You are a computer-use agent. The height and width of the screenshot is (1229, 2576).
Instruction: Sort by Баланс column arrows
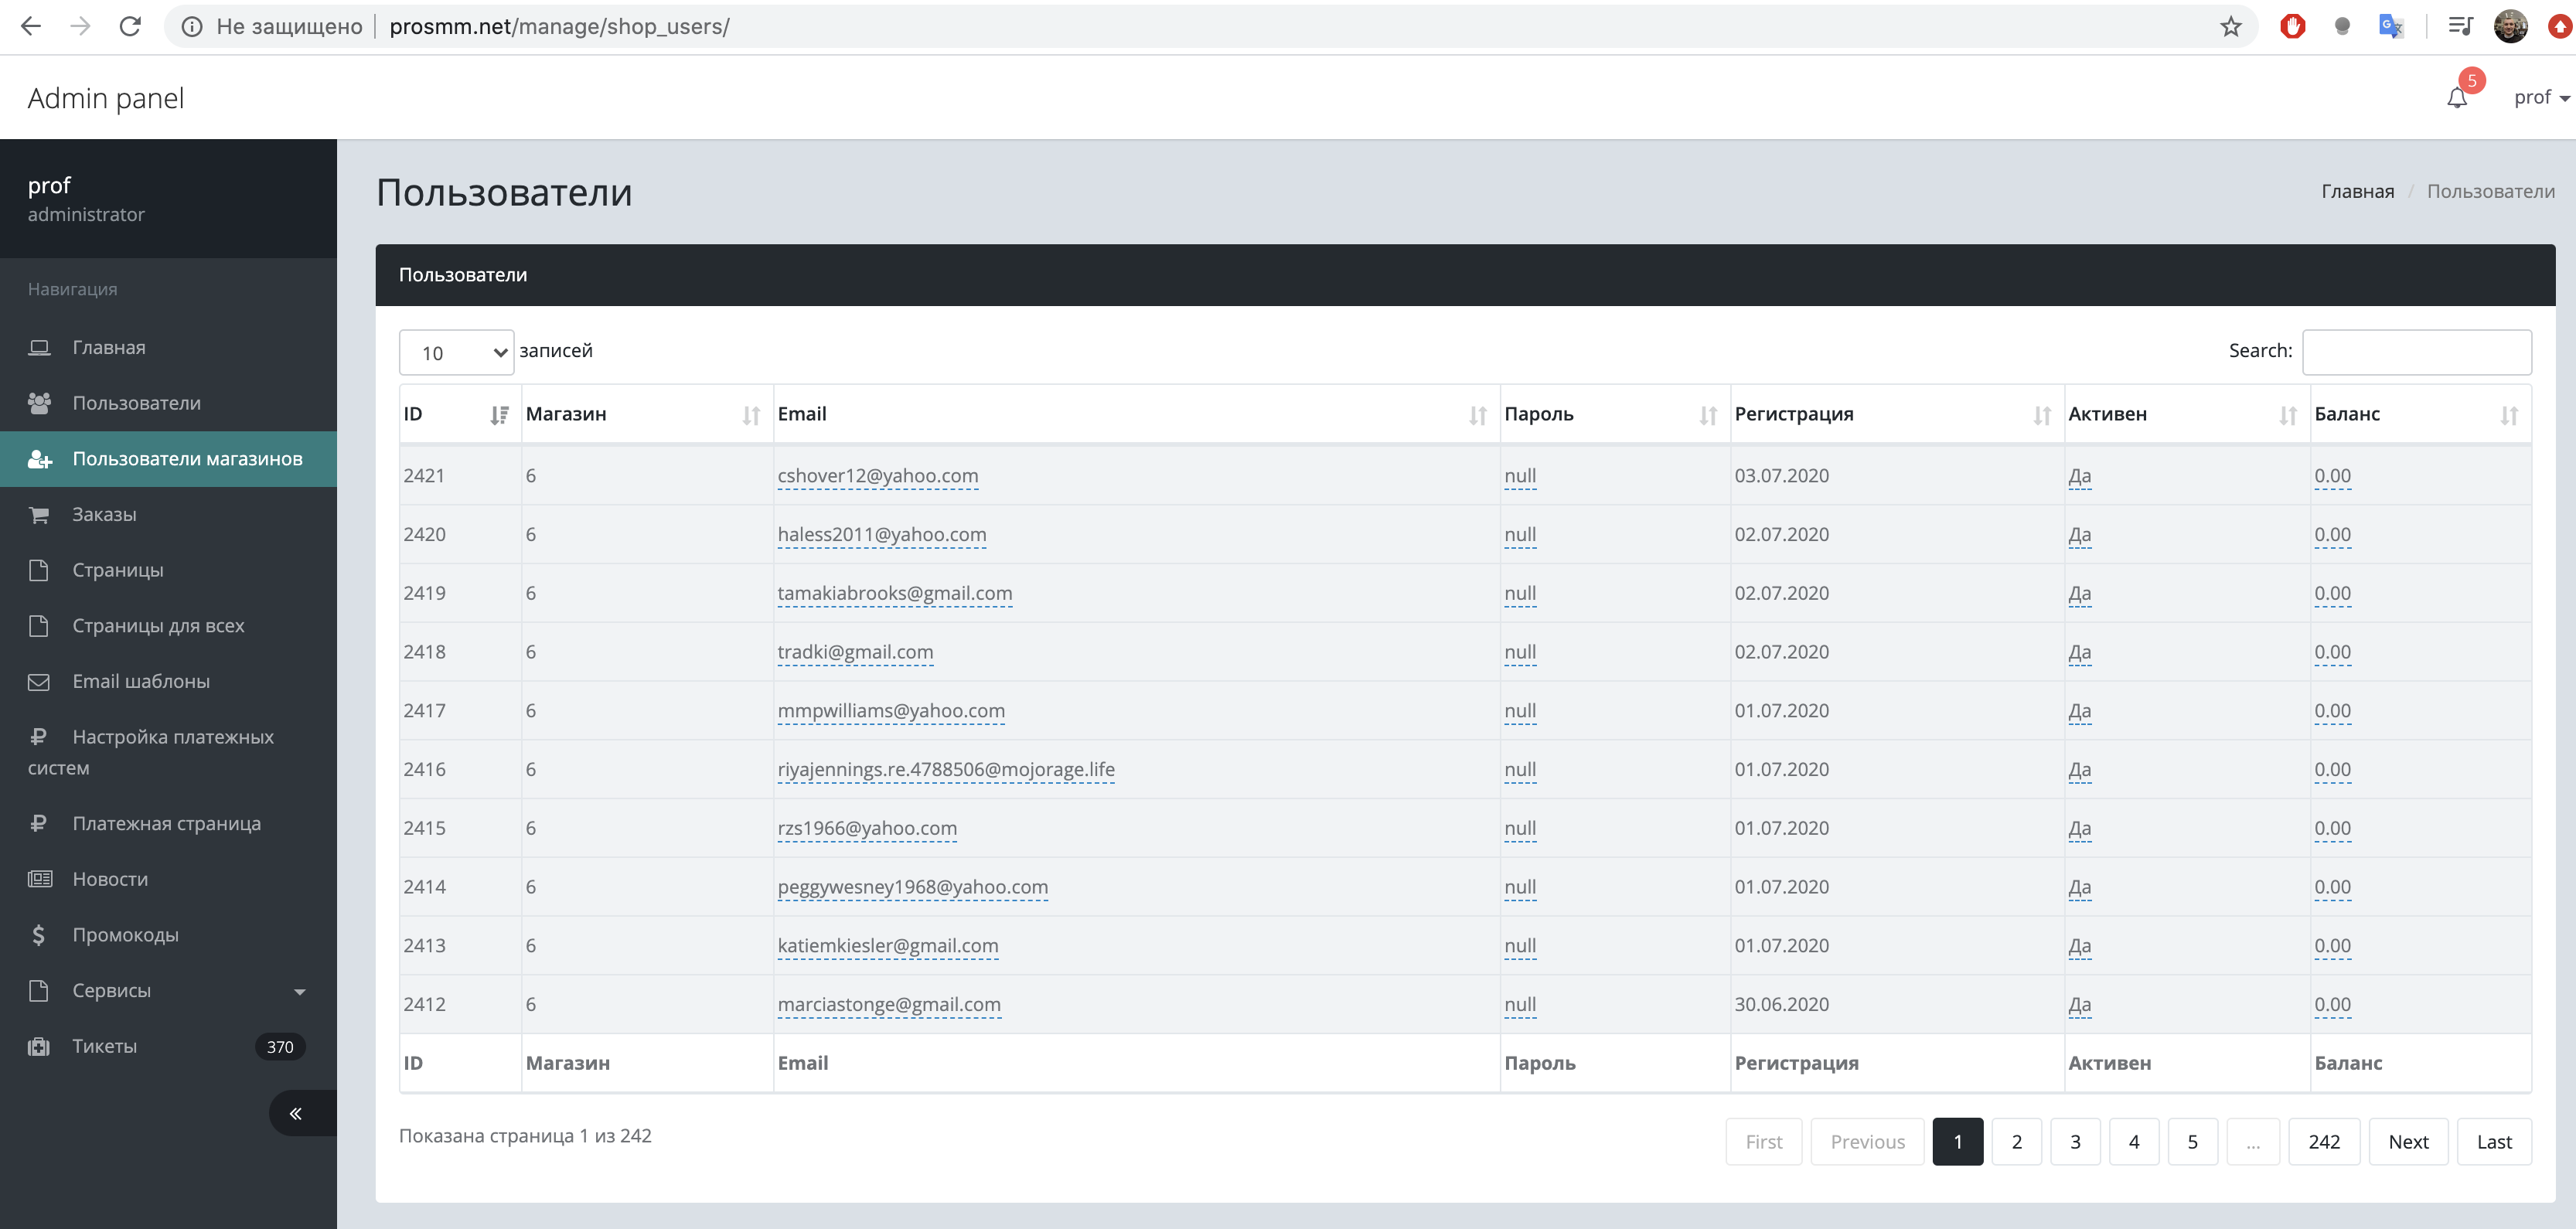pyautogui.click(x=2508, y=415)
